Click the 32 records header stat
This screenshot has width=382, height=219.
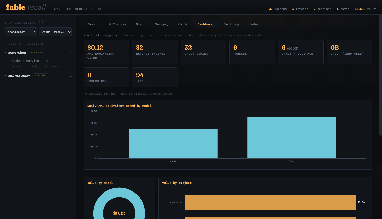tap(278, 9)
